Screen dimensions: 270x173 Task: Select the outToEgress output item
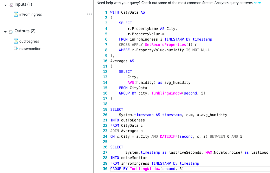29,41
